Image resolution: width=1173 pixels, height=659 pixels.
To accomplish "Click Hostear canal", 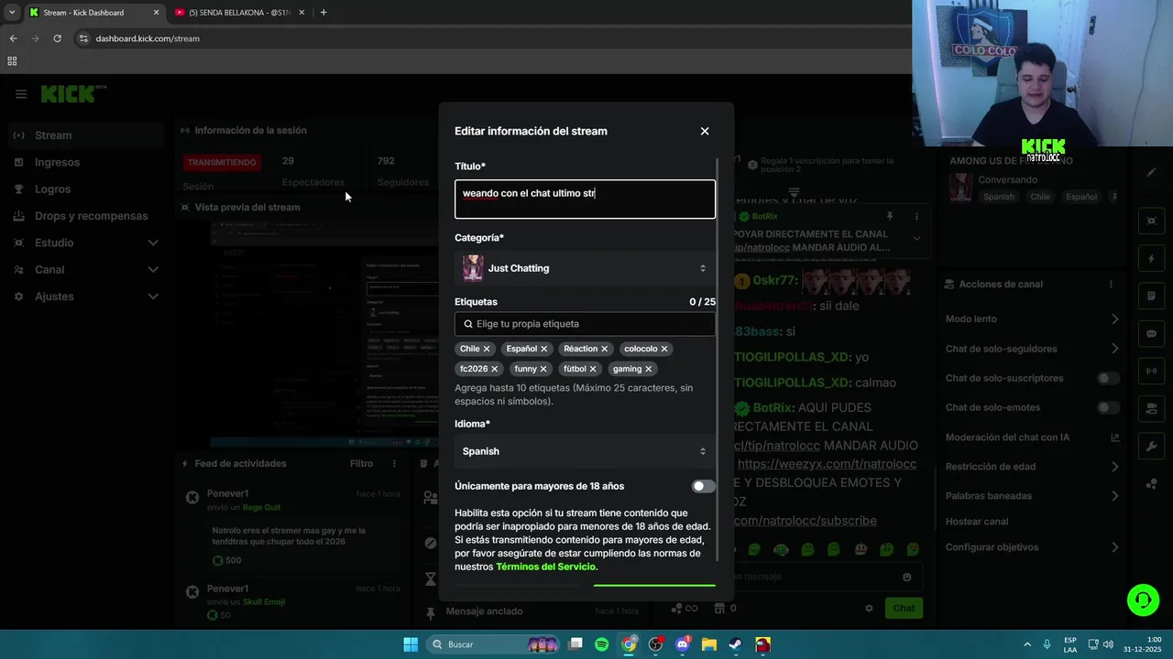I will [977, 522].
